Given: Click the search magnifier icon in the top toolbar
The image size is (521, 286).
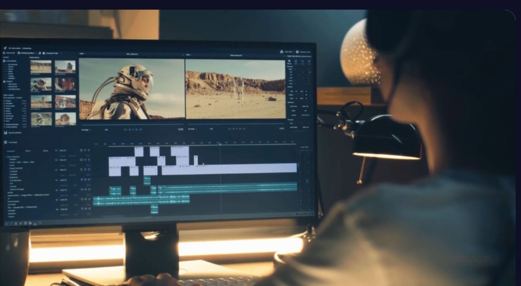Looking at the screenshot, I should (40, 53).
